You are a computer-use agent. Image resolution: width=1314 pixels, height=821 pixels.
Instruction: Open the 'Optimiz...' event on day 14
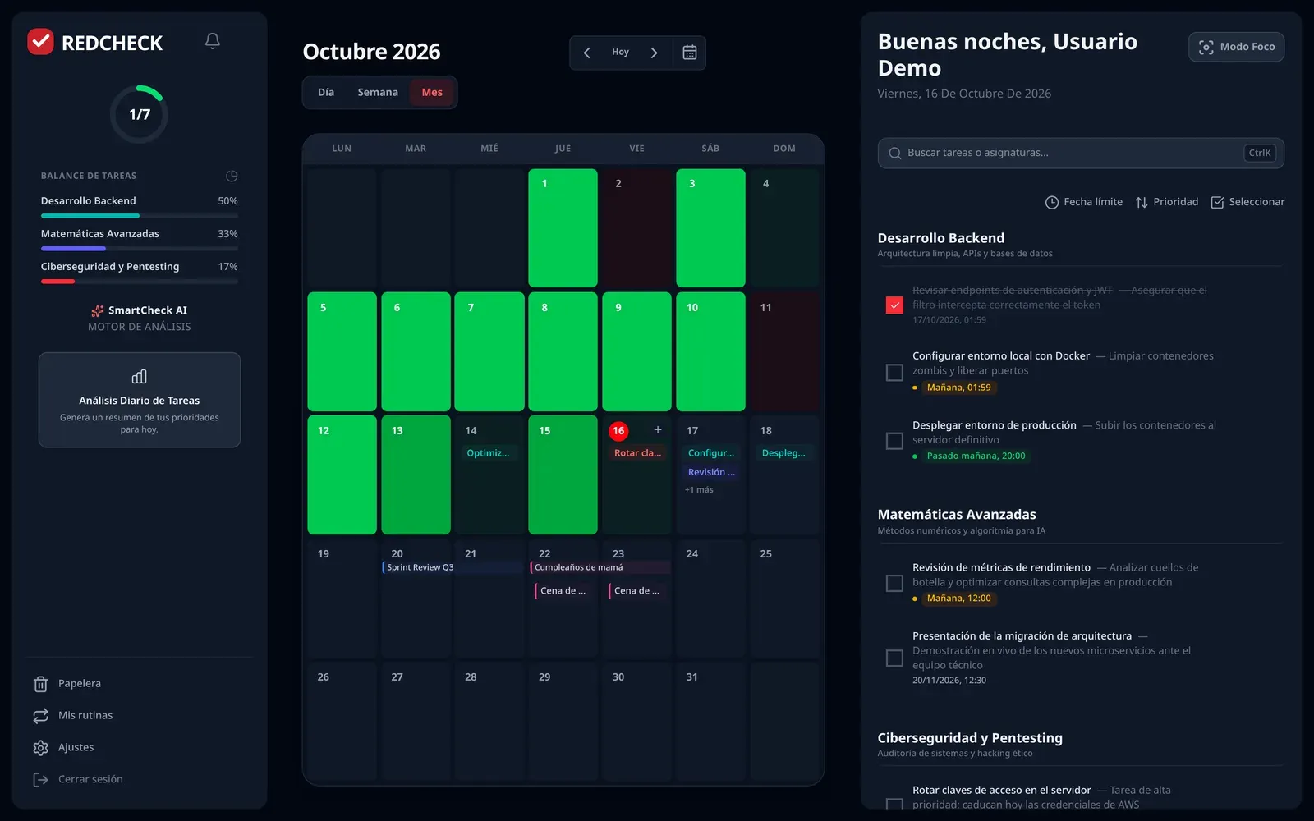pos(488,453)
